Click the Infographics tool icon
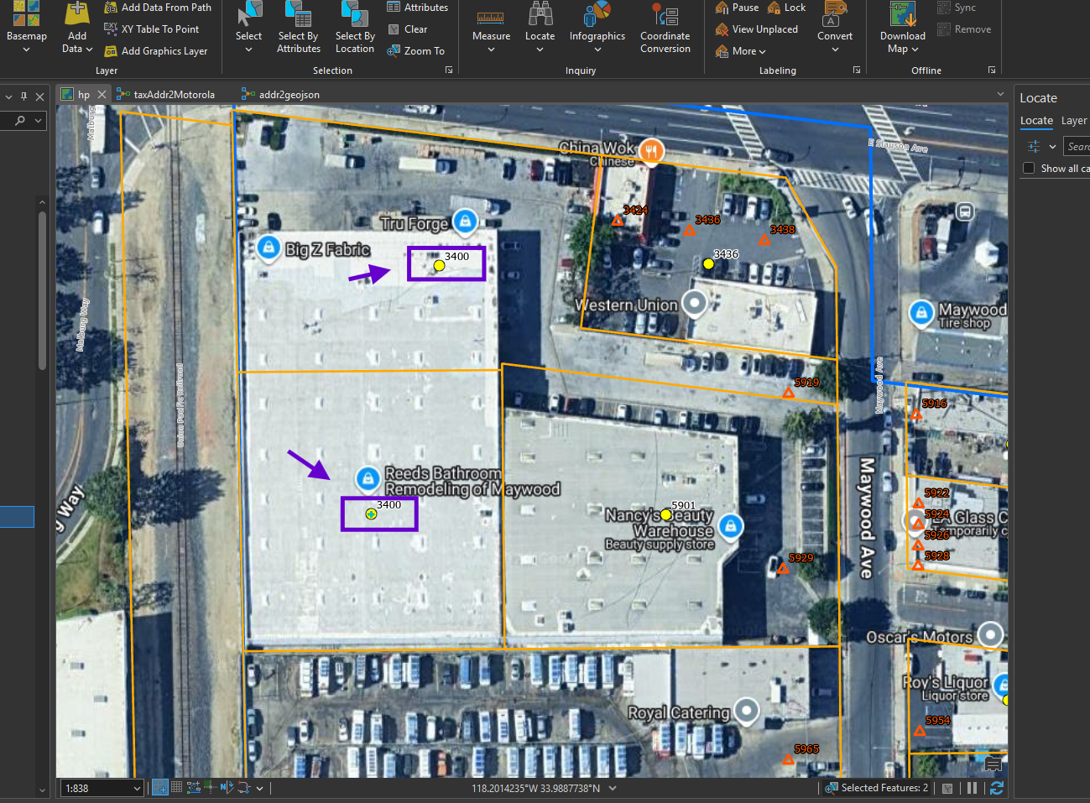Viewport: 1090px width, 803px height. (597, 14)
